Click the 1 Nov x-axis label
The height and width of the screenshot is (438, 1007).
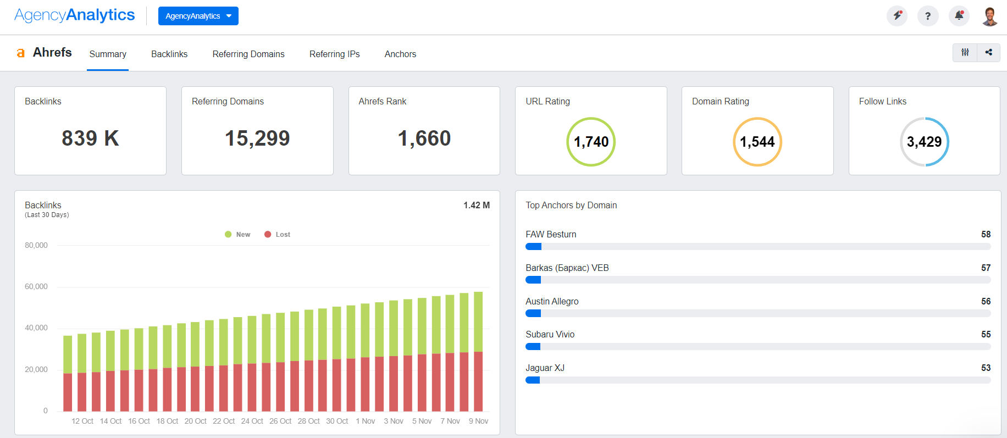point(365,421)
